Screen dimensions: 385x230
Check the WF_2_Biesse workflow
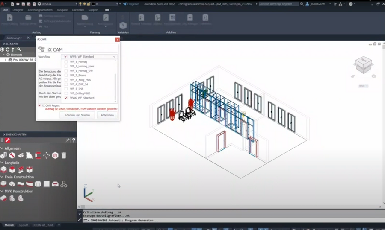pyautogui.click(x=66, y=75)
